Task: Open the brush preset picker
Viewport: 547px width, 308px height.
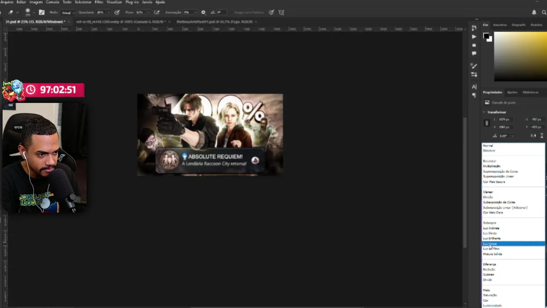Action: pos(28,12)
